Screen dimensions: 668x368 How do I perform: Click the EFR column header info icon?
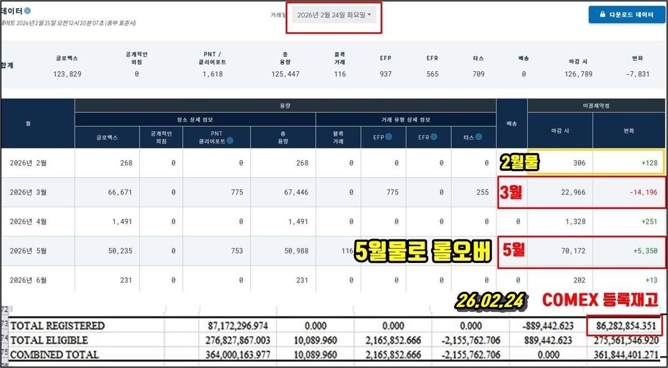tap(433, 136)
